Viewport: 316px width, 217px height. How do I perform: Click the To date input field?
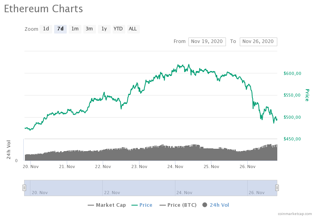258,41
